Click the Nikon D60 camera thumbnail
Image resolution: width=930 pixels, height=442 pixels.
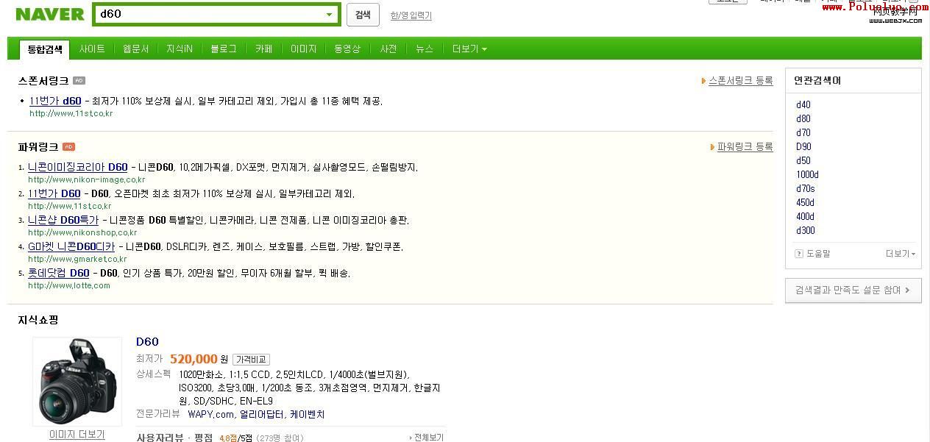pos(77,381)
